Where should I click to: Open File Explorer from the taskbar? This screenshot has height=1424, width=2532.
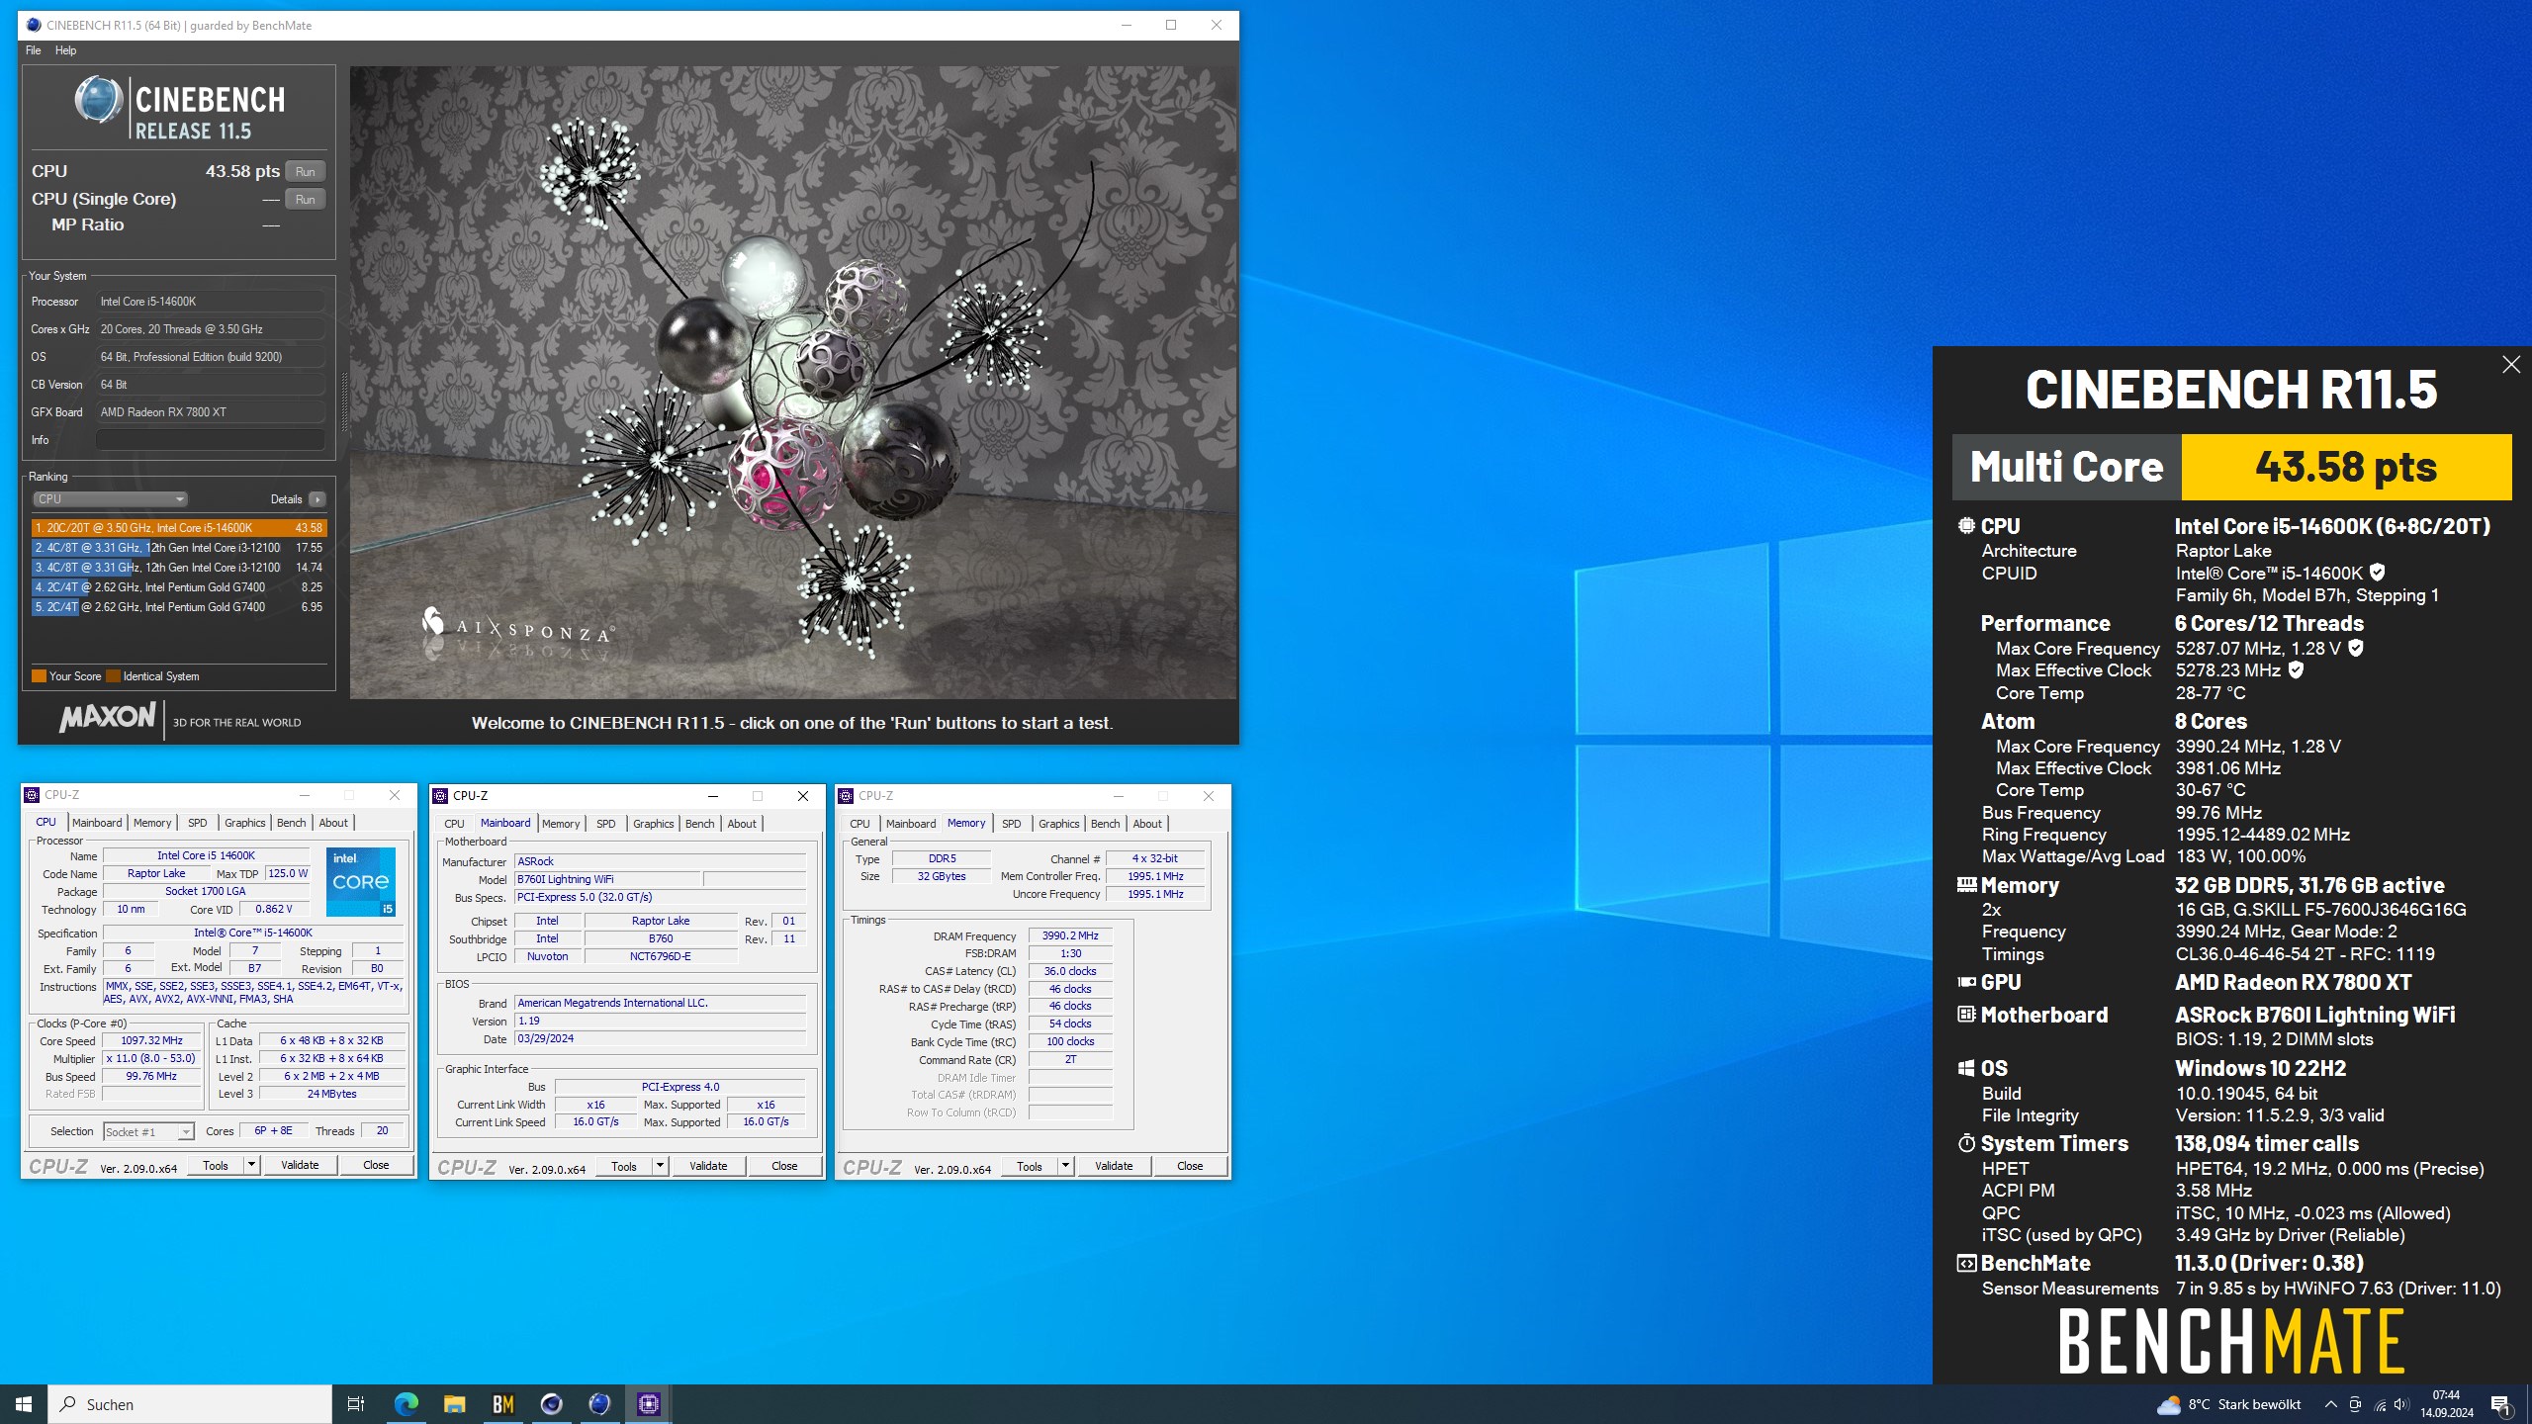454,1404
